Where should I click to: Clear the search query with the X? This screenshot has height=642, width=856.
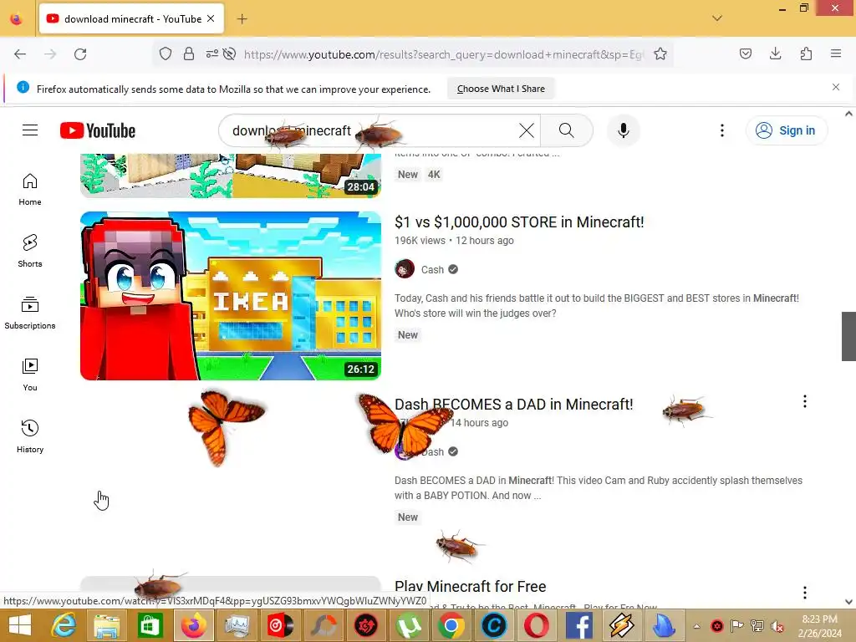(527, 130)
